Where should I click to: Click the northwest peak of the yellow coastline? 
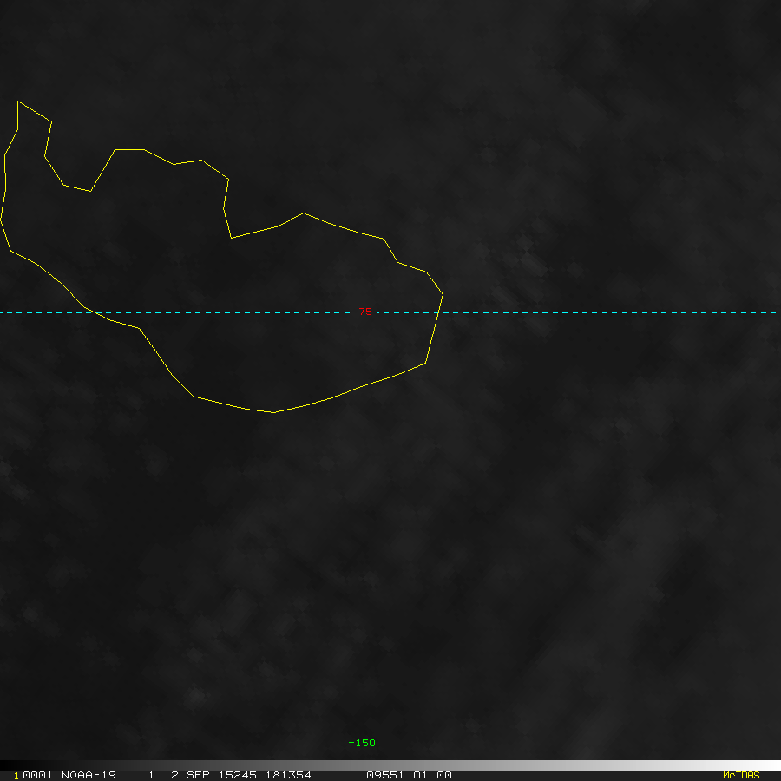(x=18, y=102)
